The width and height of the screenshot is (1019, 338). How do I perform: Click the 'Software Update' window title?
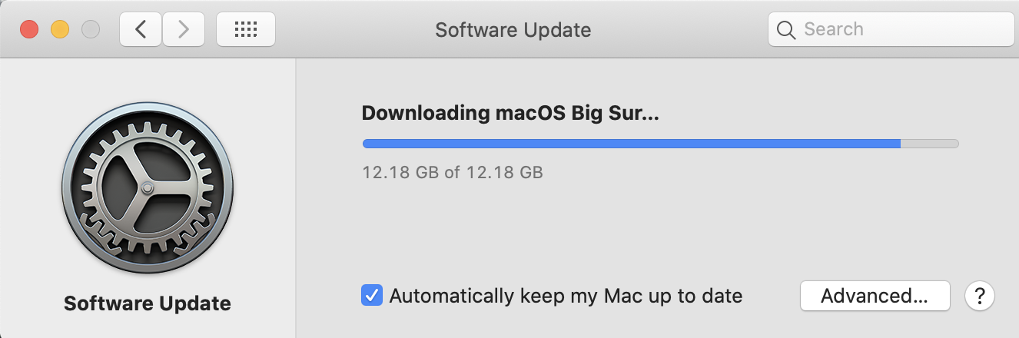(513, 30)
